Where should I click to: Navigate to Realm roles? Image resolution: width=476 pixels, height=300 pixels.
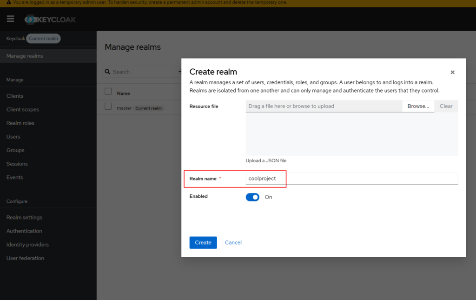[x=20, y=123]
